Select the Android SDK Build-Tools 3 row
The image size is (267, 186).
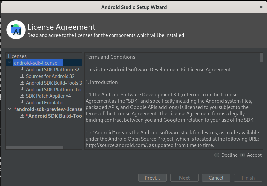pyautogui.click(x=54, y=83)
